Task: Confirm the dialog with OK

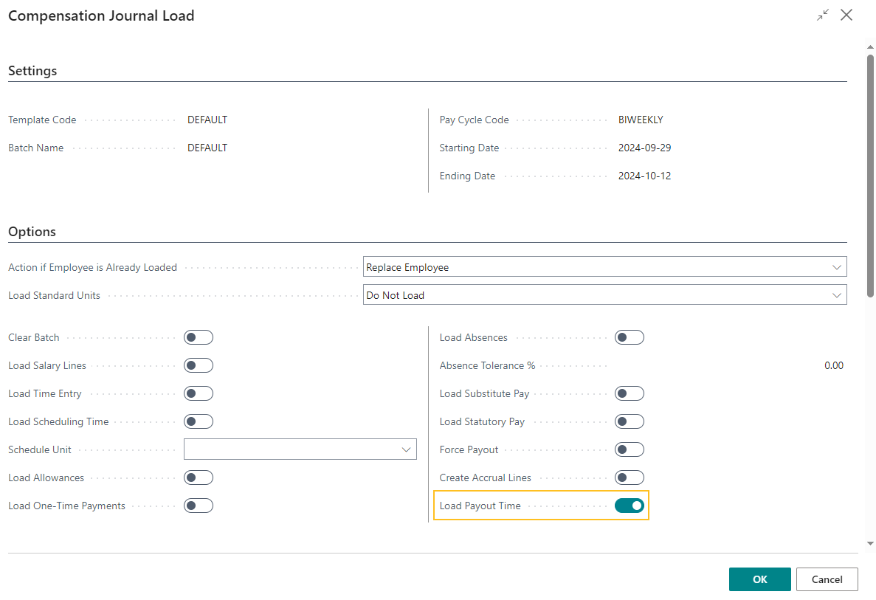Action: click(x=759, y=579)
